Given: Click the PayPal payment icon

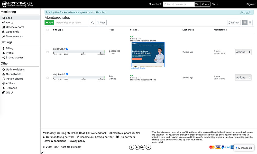Looking at the screenshot, I should point(226,147).
